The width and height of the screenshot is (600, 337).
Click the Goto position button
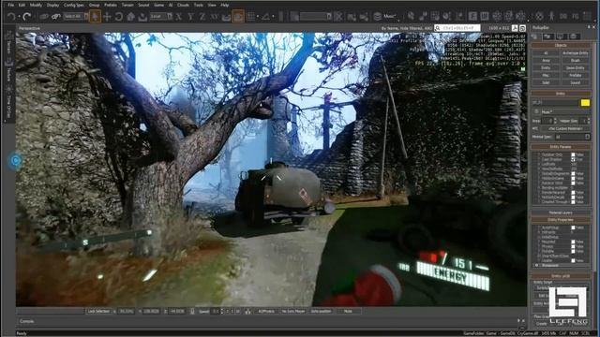tap(321, 312)
